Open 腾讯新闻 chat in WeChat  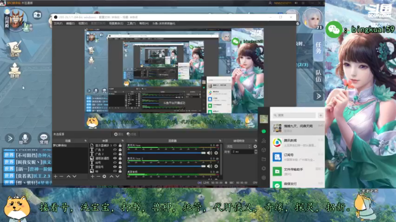click(x=297, y=143)
